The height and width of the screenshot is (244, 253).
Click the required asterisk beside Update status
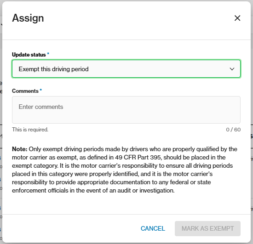click(x=48, y=54)
